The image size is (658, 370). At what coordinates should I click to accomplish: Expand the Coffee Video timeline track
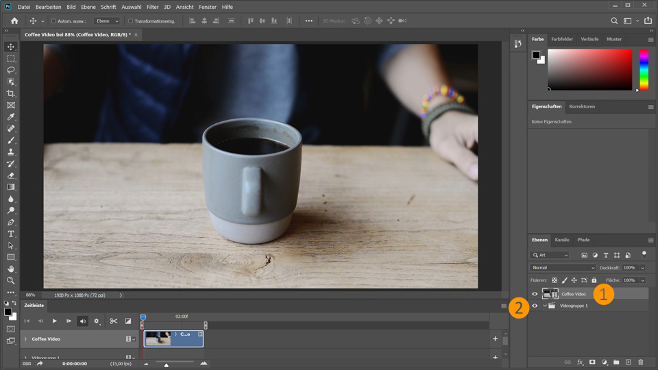click(25, 339)
